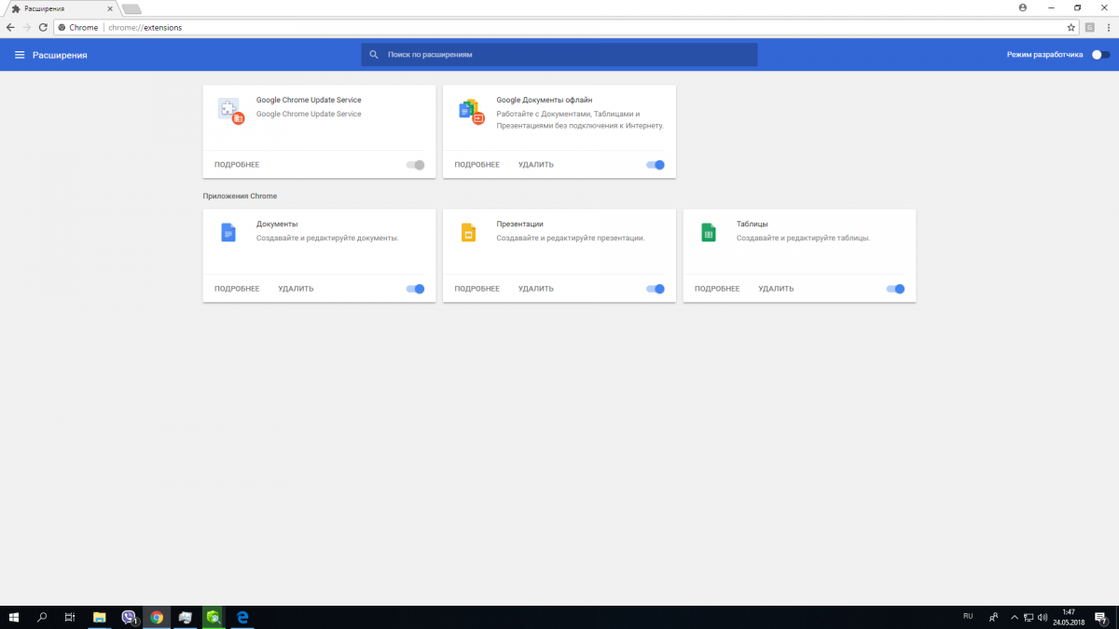
Task: Open Windows search from the taskbar
Action: coord(42,617)
